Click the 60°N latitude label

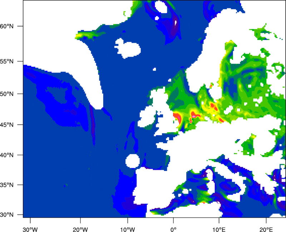[x=7, y=26]
